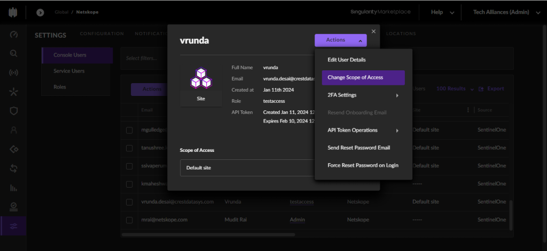Switch to the Configuration tab
547x251 pixels.
102,34
